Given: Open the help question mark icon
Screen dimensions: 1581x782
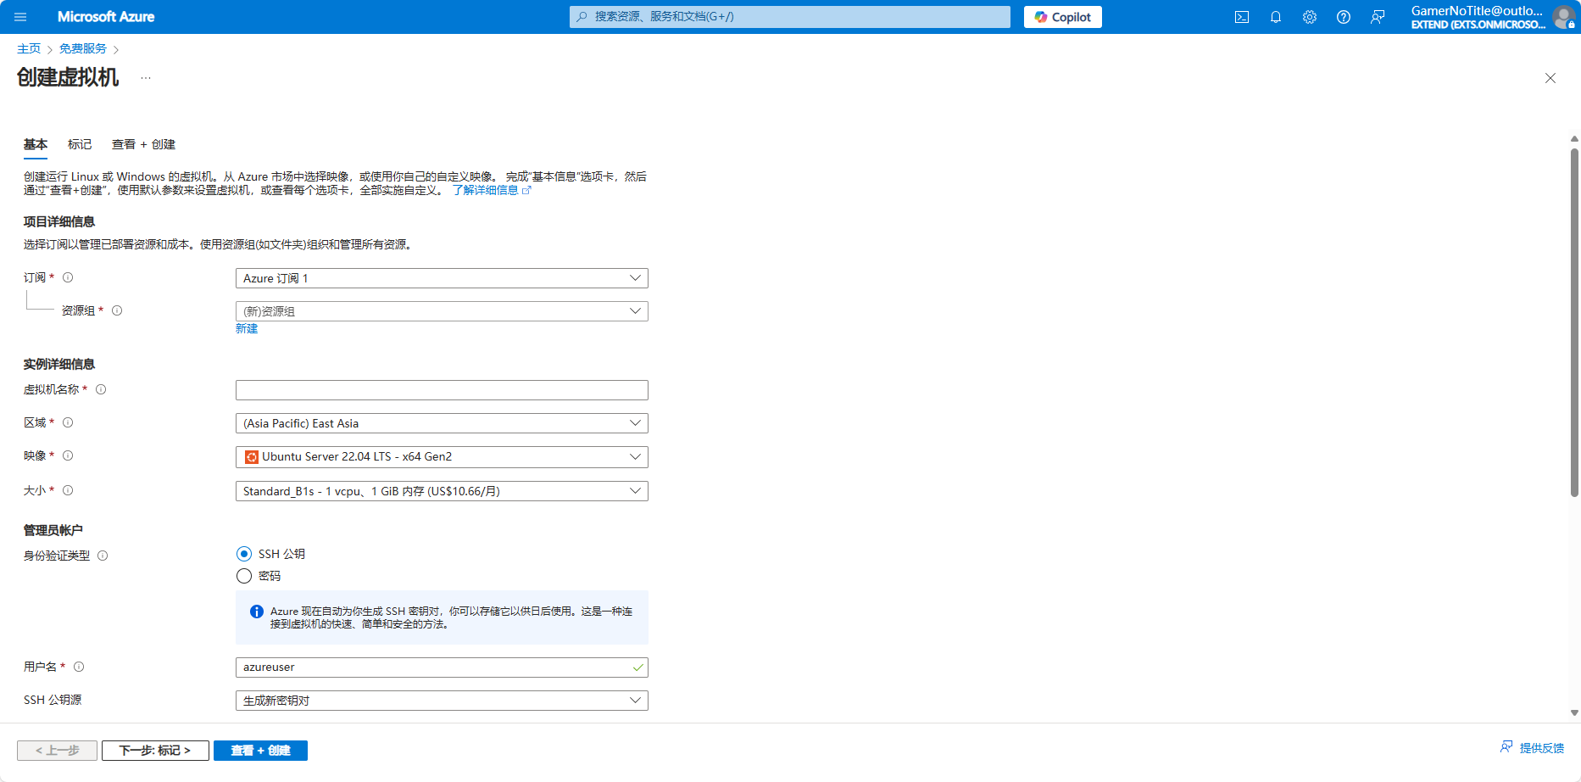Looking at the screenshot, I should click(1344, 17).
